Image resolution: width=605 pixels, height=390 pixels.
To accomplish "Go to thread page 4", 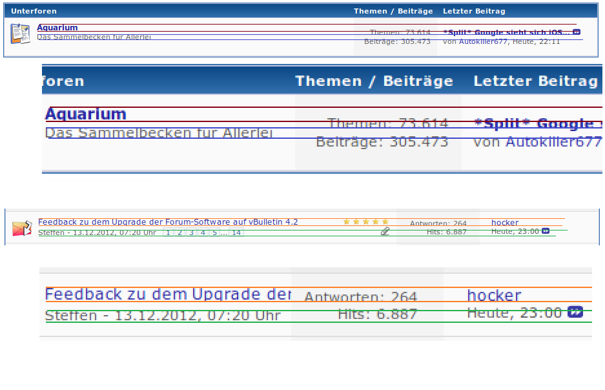I will click(x=203, y=232).
